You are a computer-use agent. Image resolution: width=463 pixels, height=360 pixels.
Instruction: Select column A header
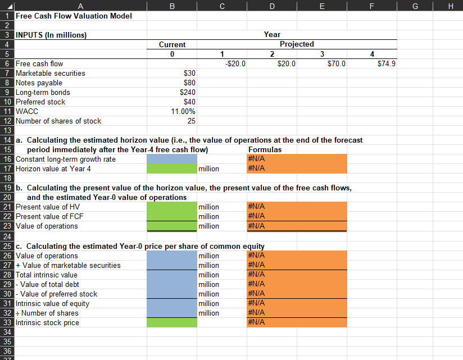(x=80, y=6)
